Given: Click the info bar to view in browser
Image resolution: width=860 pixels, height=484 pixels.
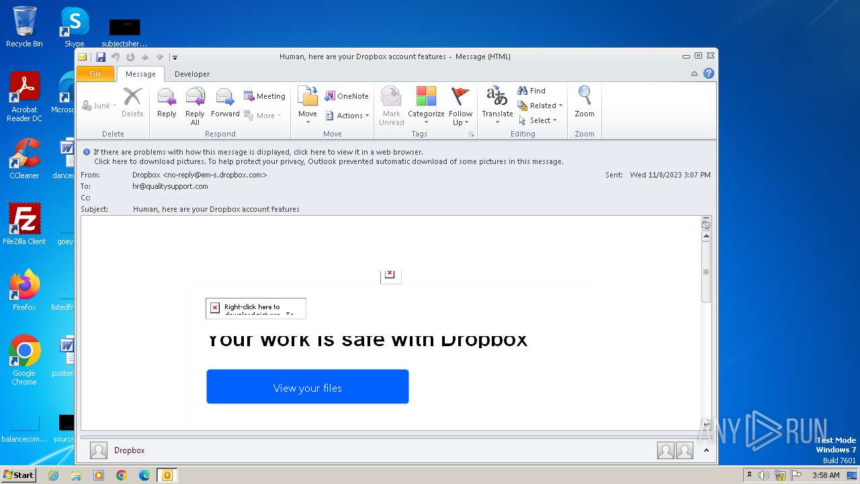Looking at the screenshot, I should pyautogui.click(x=259, y=152).
